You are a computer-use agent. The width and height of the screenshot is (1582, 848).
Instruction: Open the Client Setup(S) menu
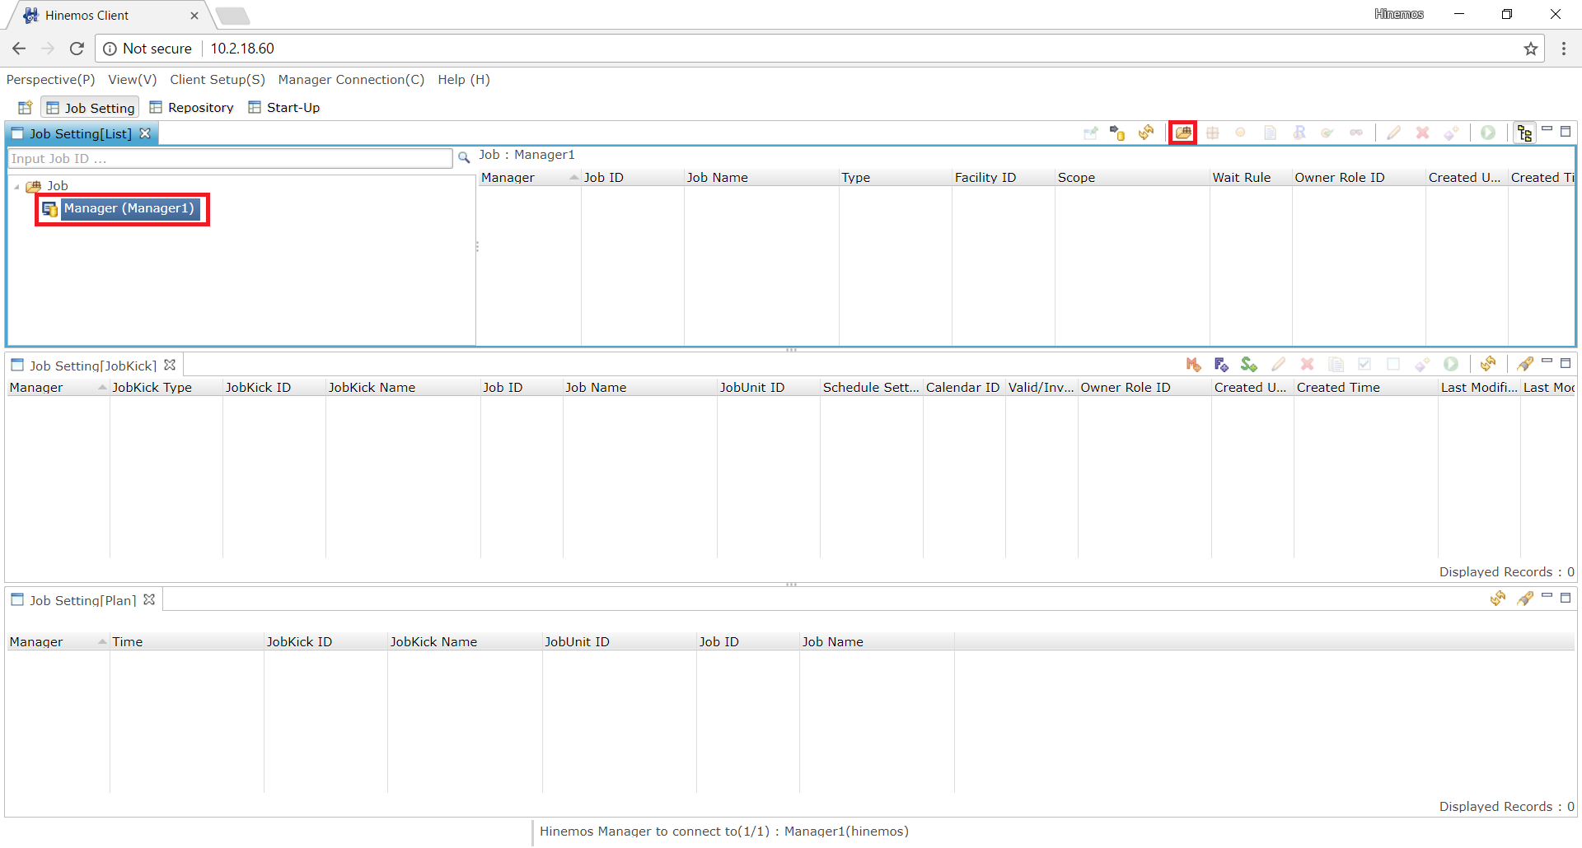tap(218, 80)
